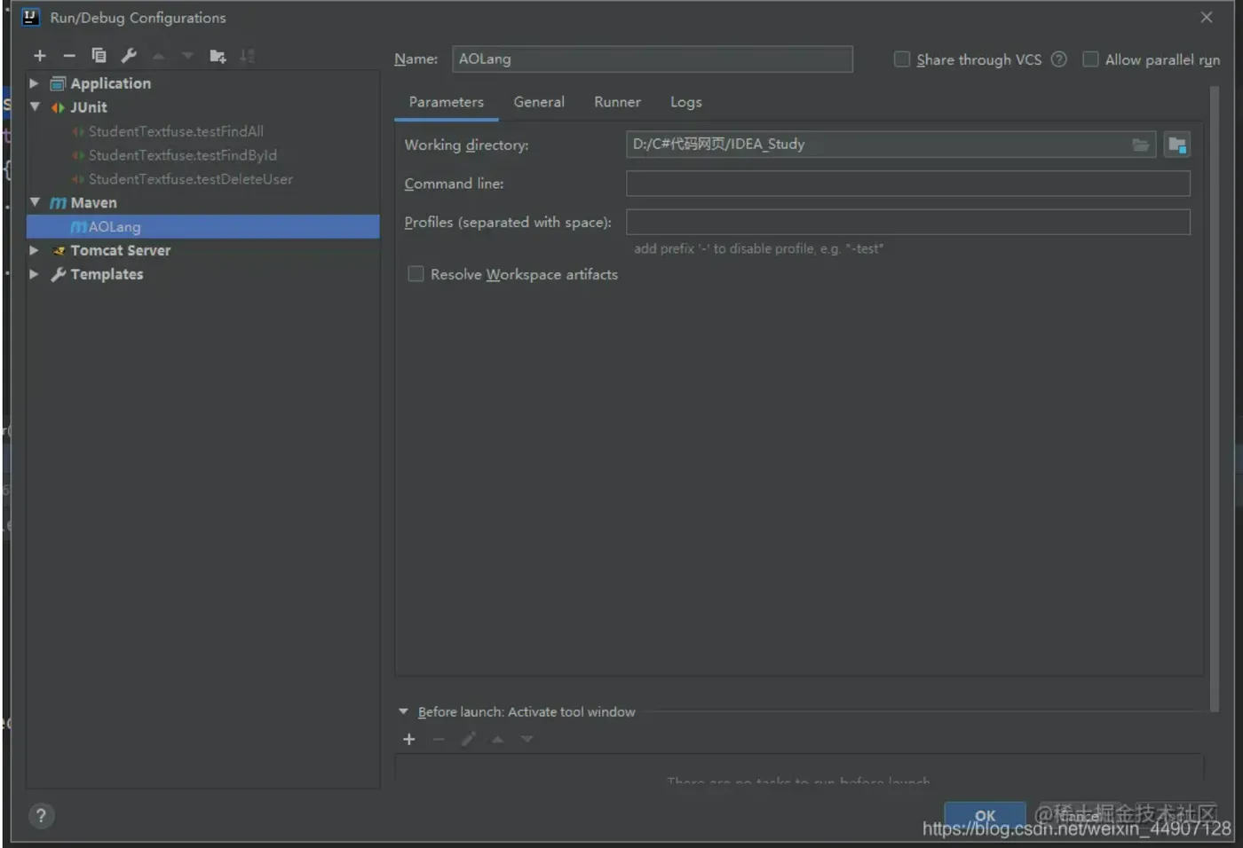Select the AOLang Maven configuration
Viewport: 1243px width, 848px height.
203,227
